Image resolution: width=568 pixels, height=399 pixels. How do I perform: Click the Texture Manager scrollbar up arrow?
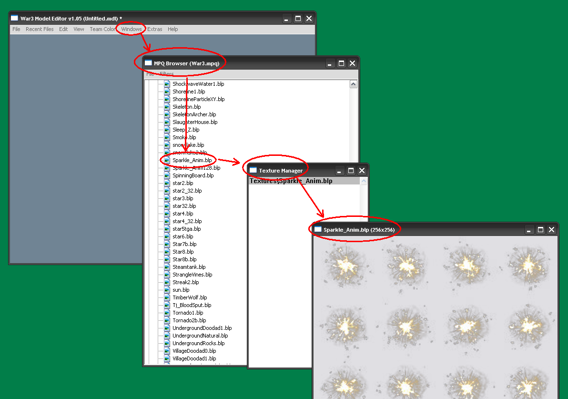364,181
